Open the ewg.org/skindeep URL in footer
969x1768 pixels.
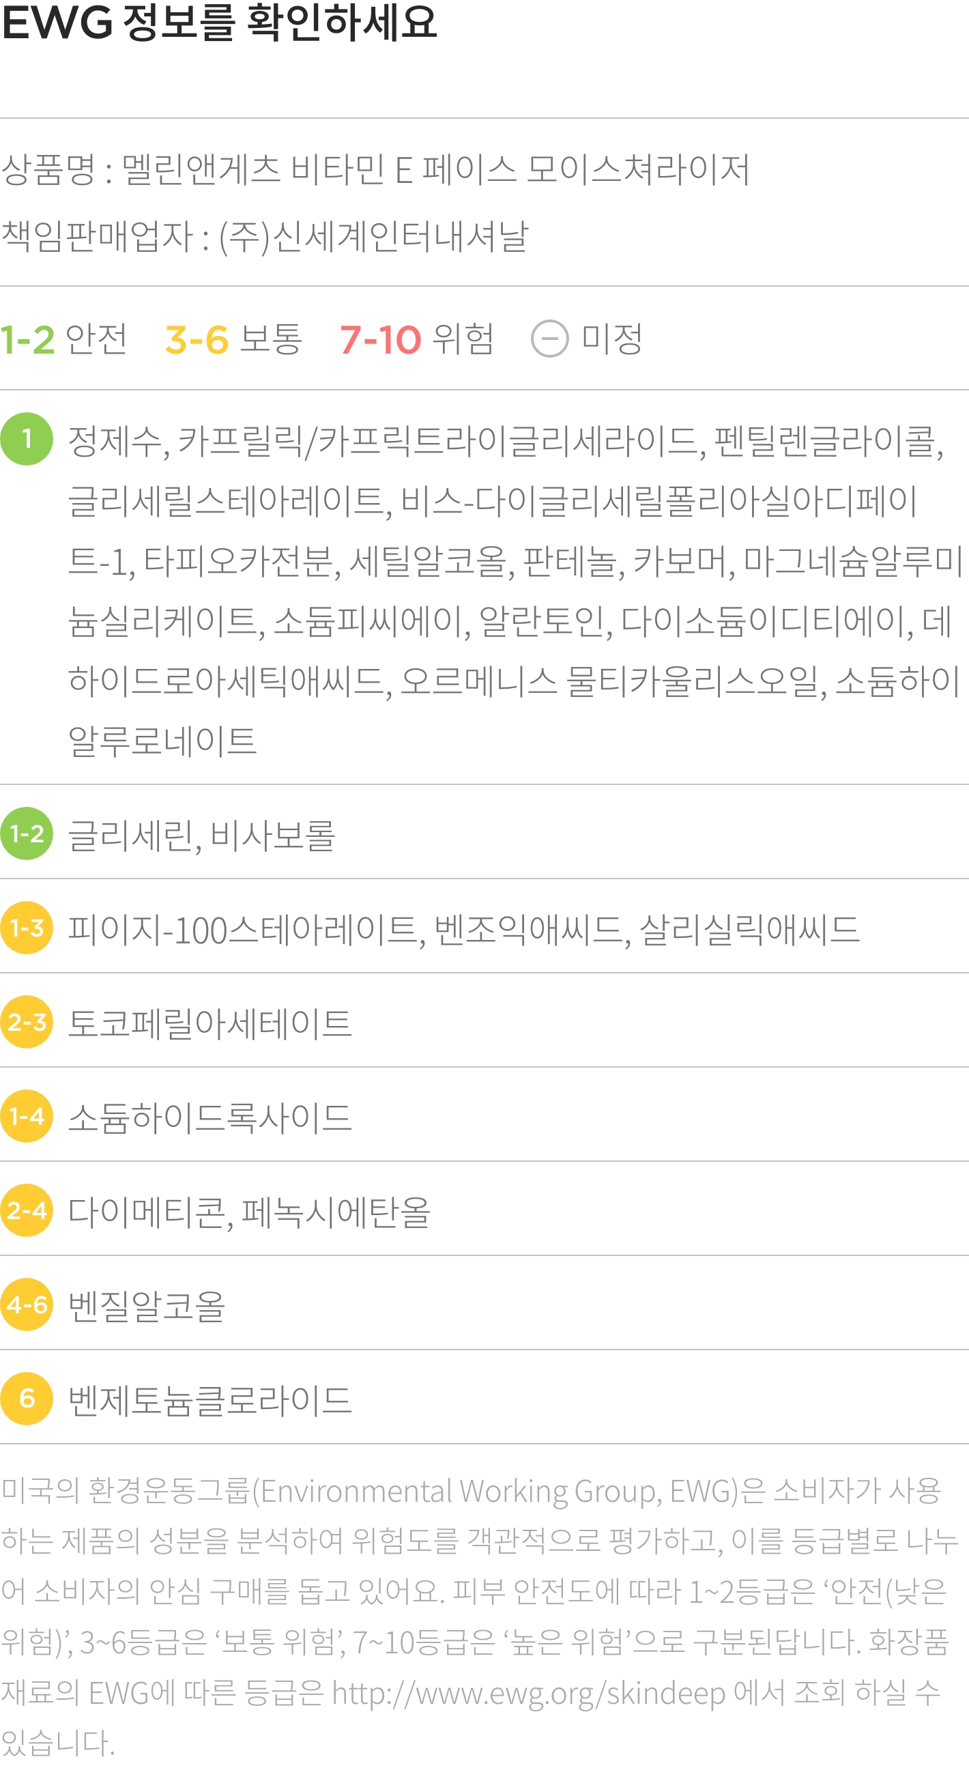click(x=529, y=1694)
